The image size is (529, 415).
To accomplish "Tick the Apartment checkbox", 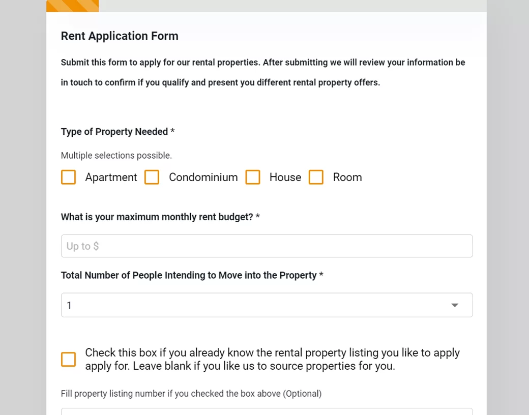I will coord(69,177).
